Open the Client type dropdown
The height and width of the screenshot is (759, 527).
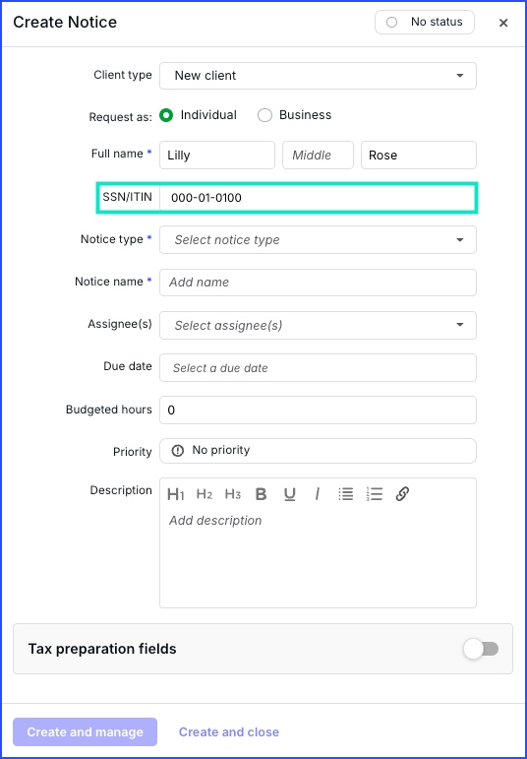(x=318, y=76)
